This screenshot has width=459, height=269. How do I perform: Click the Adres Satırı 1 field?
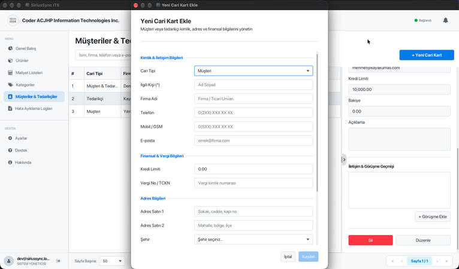pyautogui.click(x=253, y=212)
